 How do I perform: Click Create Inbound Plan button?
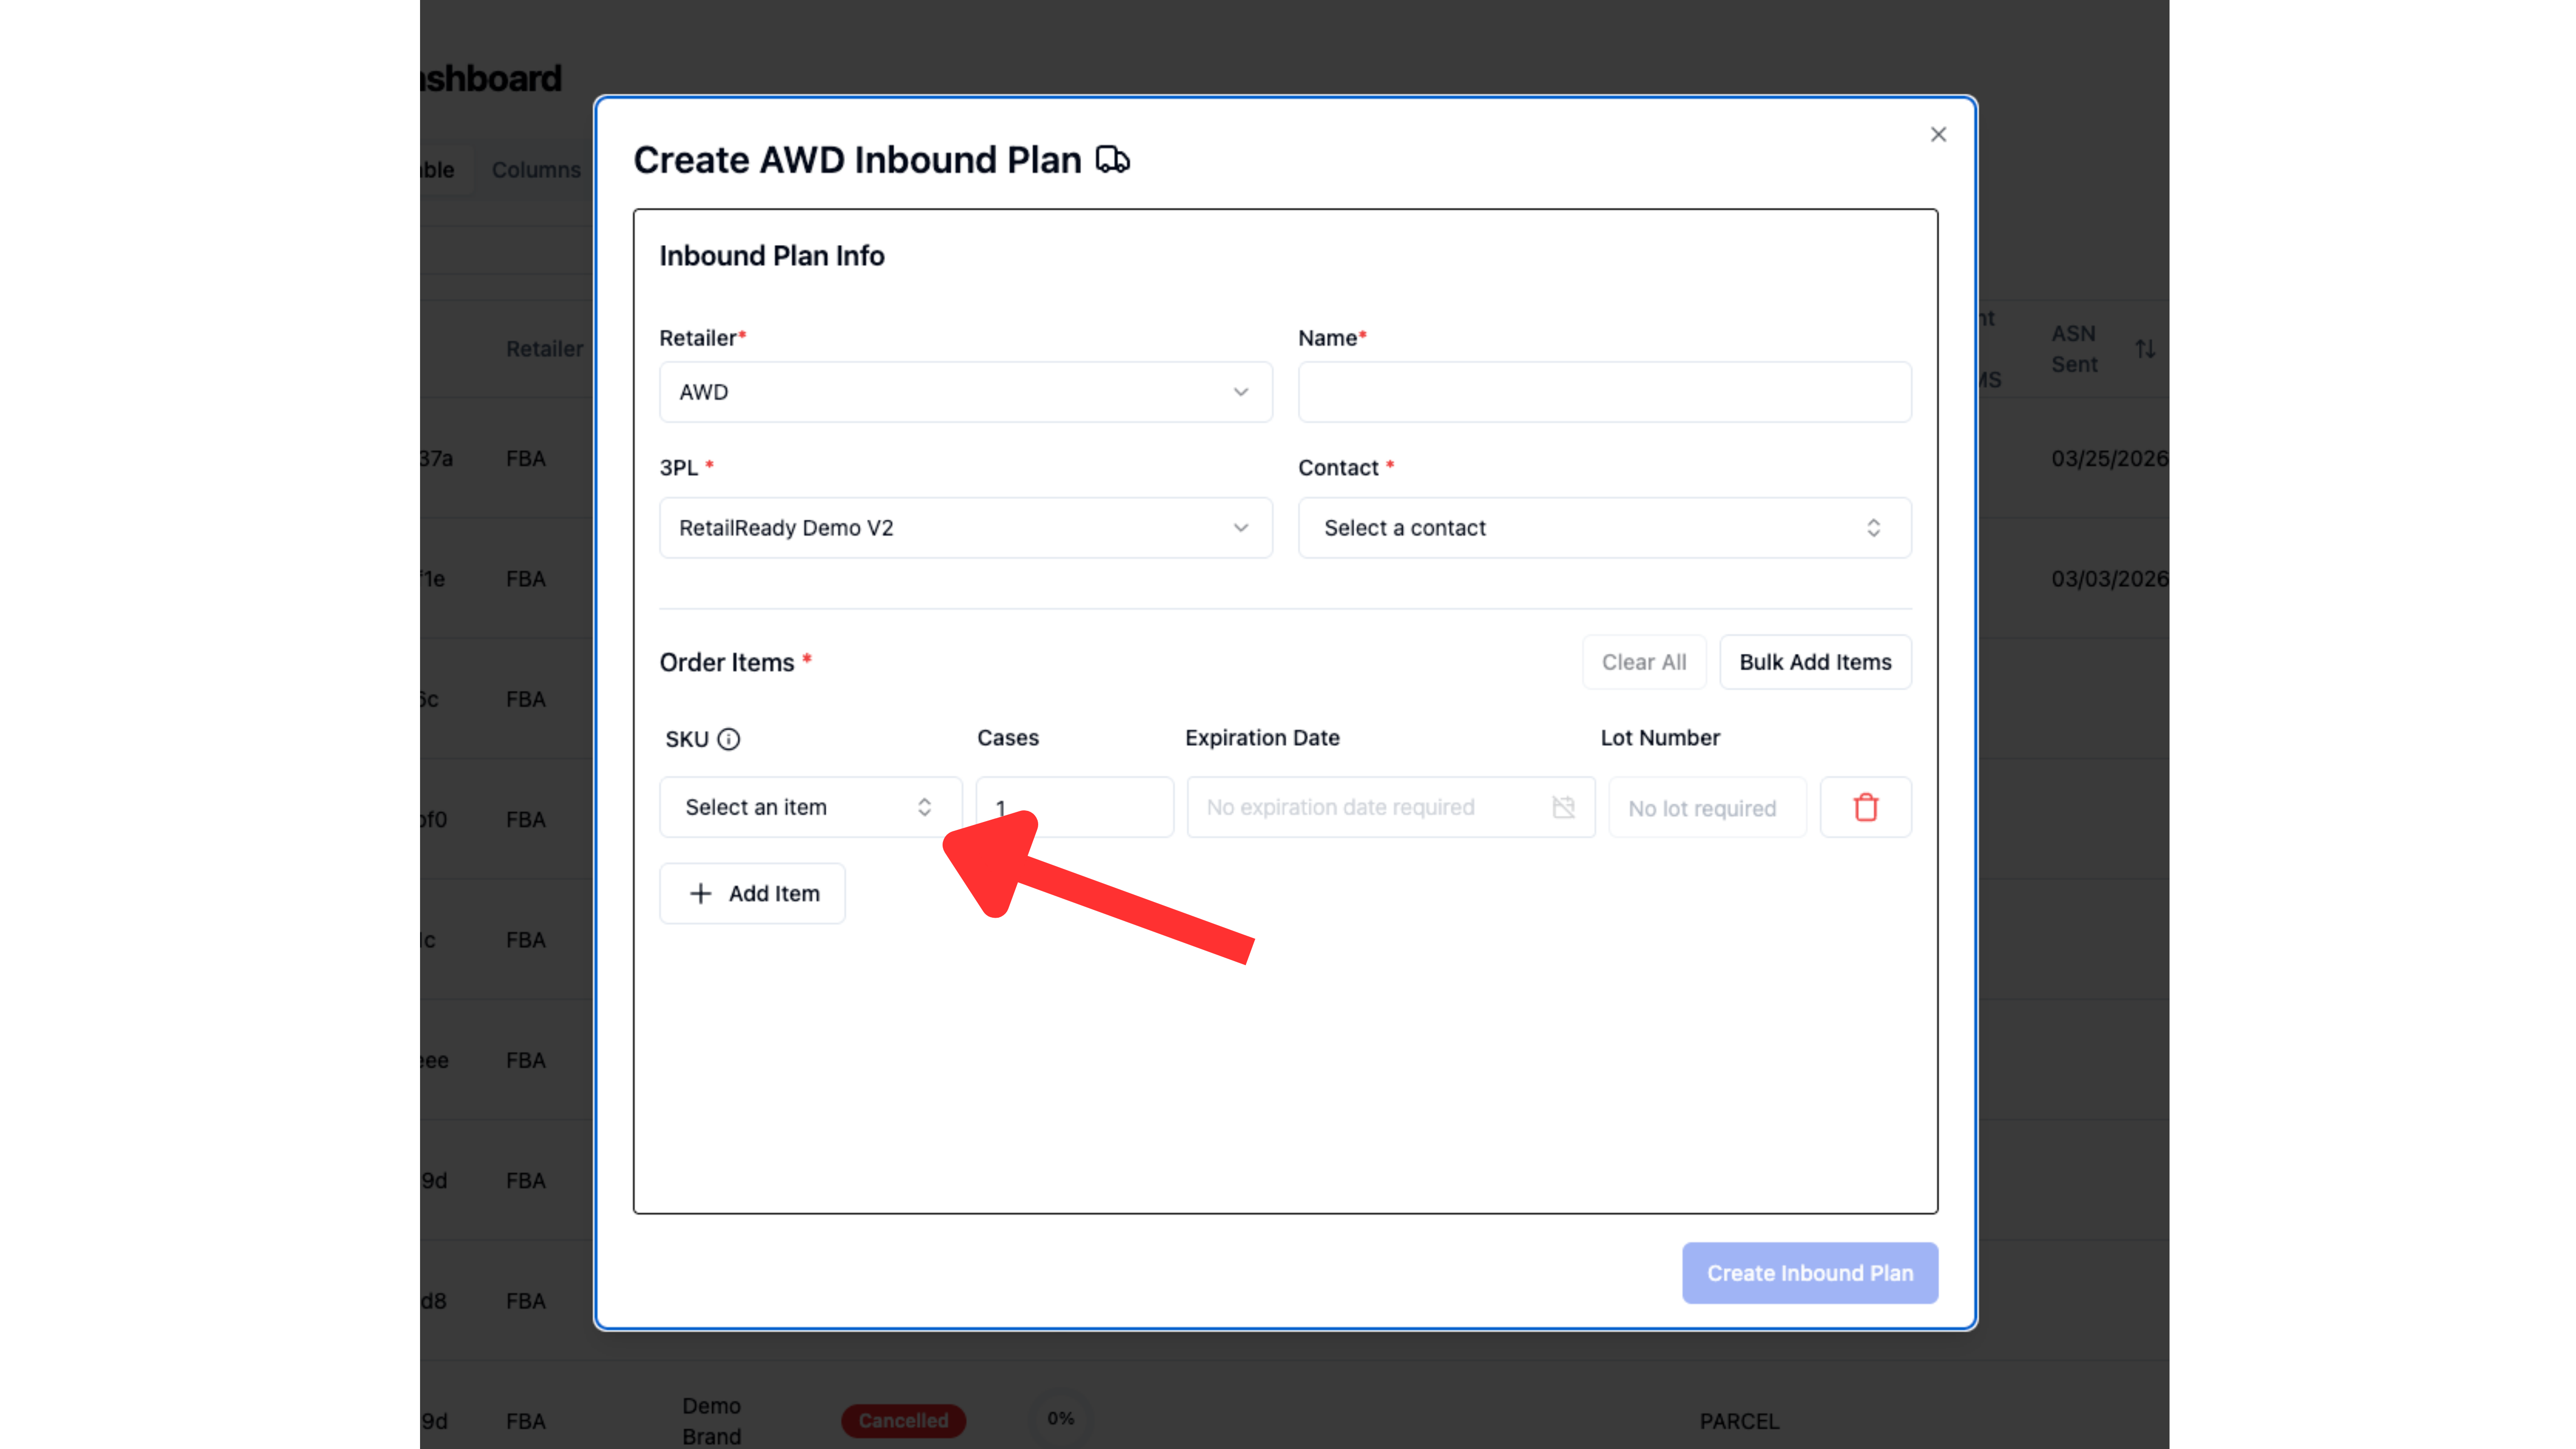tap(1810, 1273)
